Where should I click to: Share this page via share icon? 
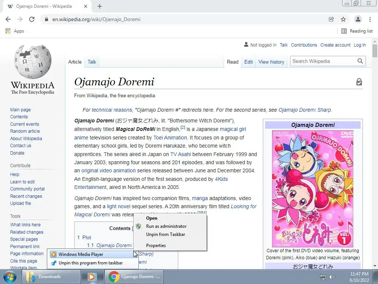(x=331, y=19)
